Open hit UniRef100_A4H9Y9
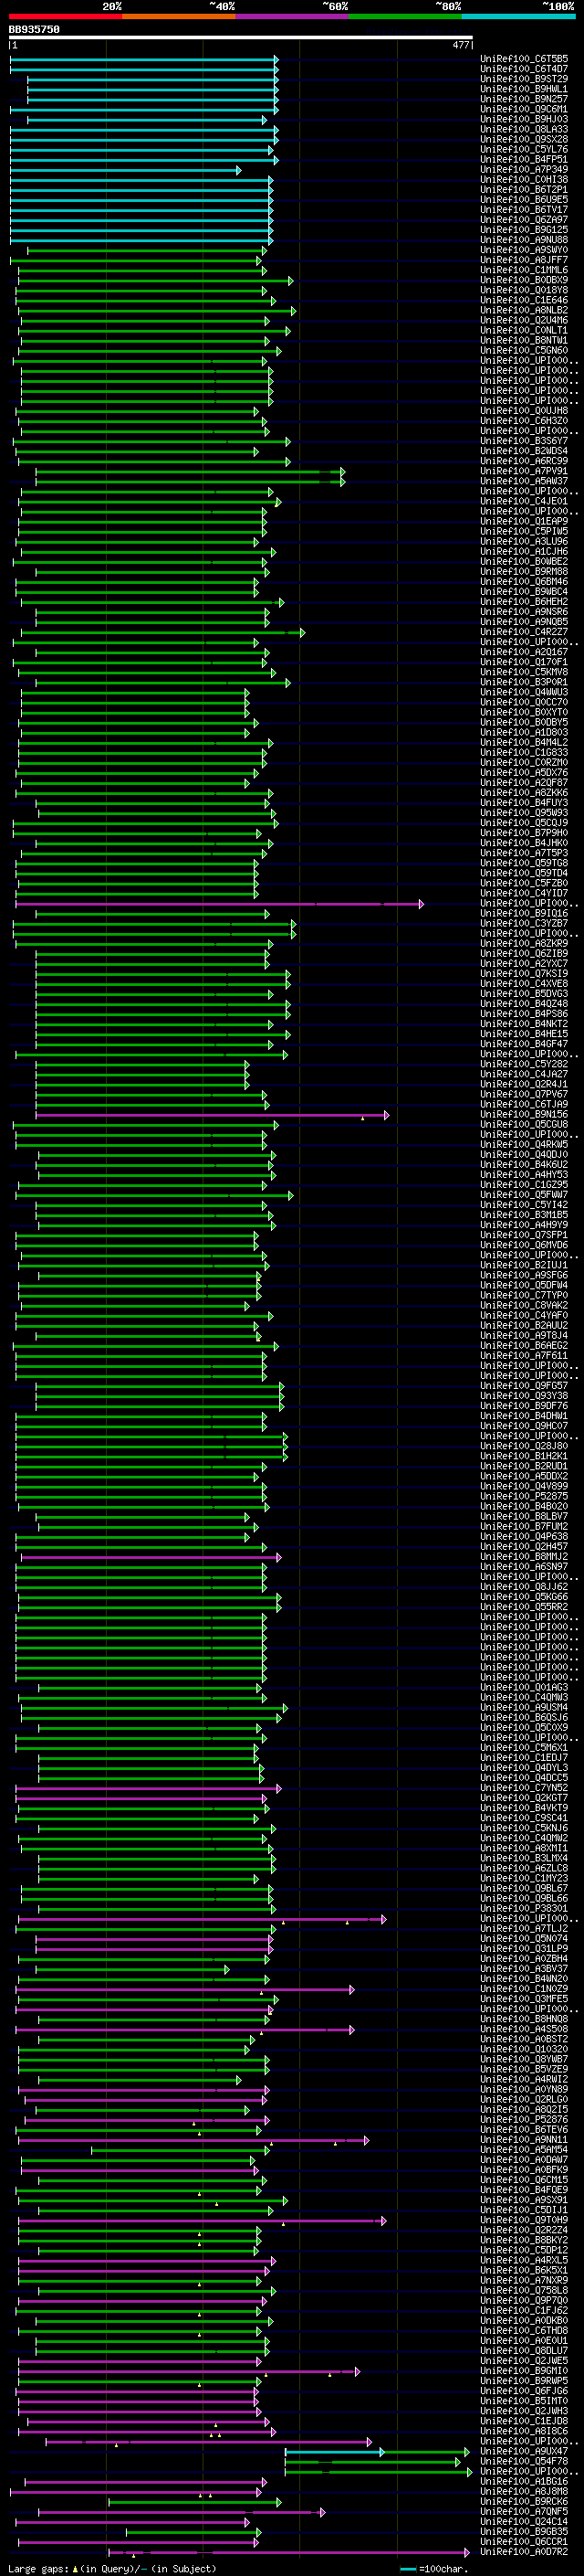The height and width of the screenshot is (2576, 584). tap(524, 1225)
